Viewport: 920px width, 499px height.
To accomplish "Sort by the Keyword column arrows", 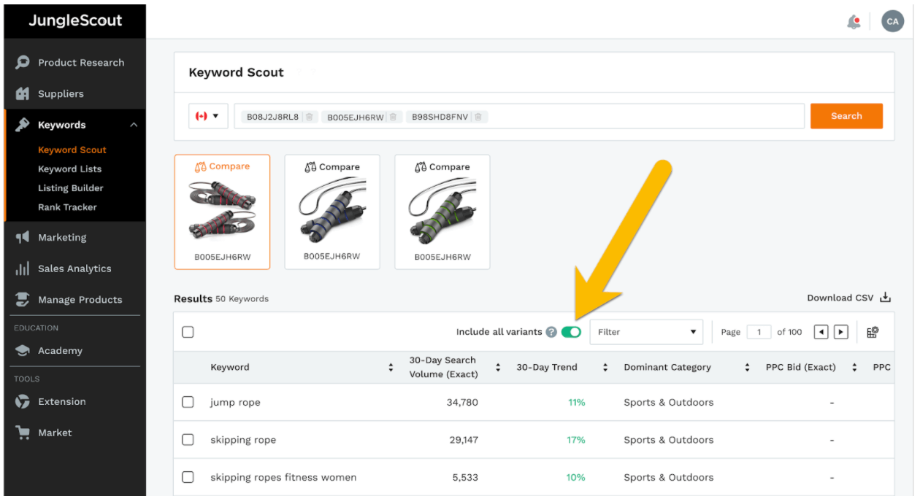I will tap(391, 368).
